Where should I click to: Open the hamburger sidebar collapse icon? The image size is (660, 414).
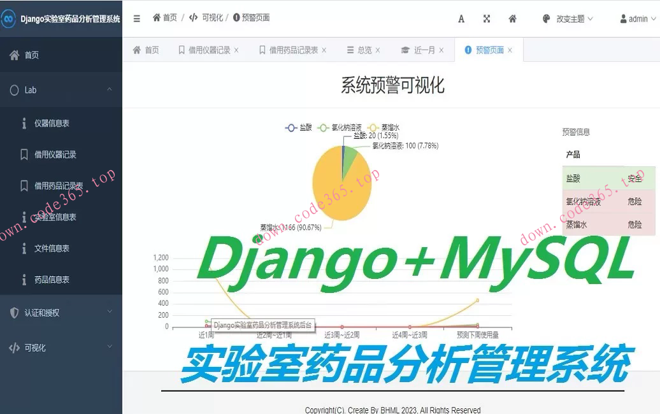coord(136,18)
